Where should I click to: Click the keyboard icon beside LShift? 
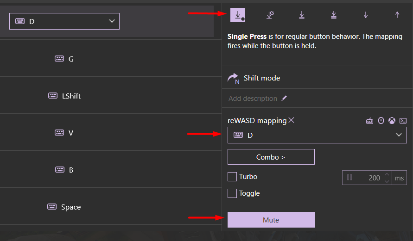pos(53,95)
